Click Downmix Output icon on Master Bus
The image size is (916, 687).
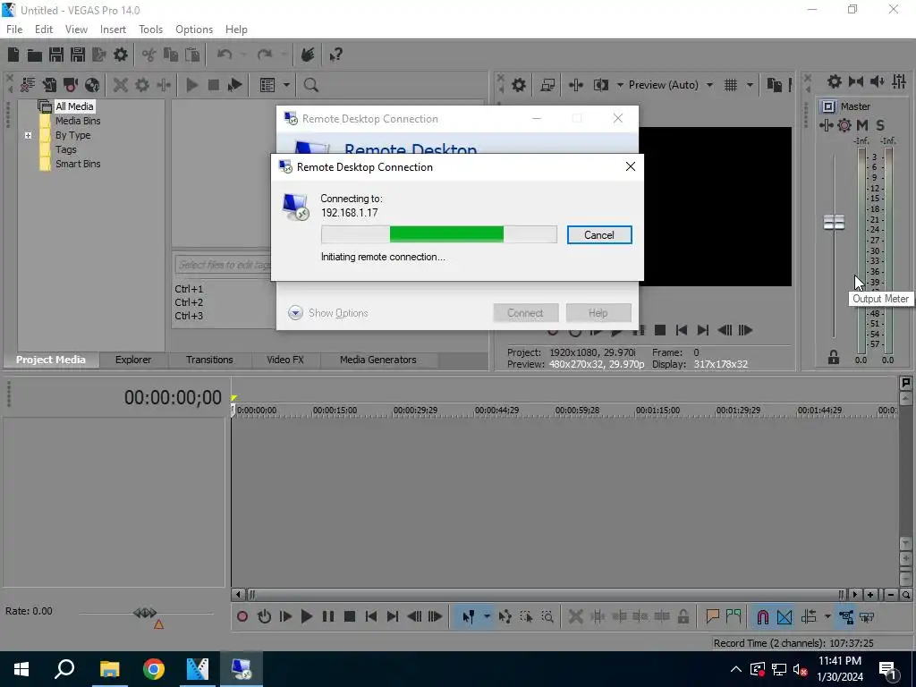856,81
